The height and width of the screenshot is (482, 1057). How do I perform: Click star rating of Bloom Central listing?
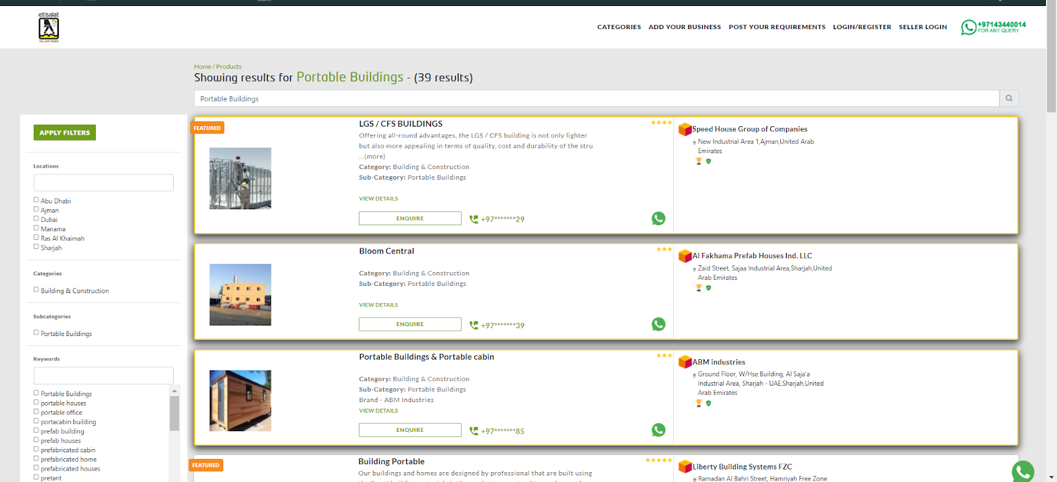click(x=664, y=249)
